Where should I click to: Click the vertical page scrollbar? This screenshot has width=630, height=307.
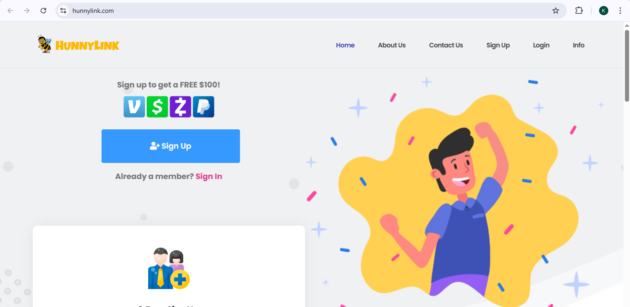(x=627, y=65)
